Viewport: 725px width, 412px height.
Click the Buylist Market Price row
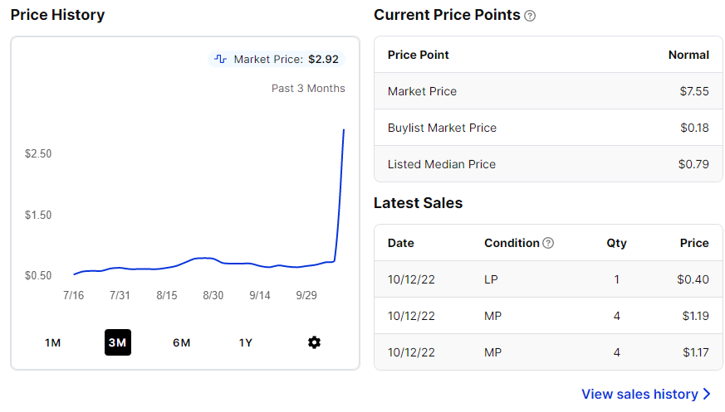coord(548,128)
